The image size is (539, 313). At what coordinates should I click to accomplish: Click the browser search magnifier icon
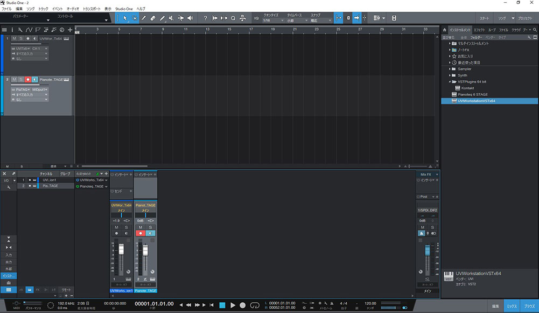coord(535,30)
